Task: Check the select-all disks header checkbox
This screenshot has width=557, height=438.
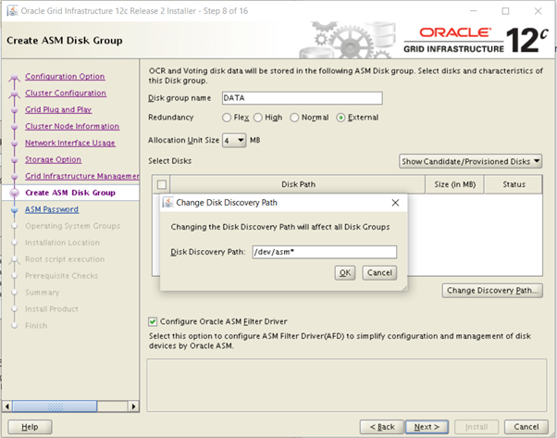Action: pos(162,184)
